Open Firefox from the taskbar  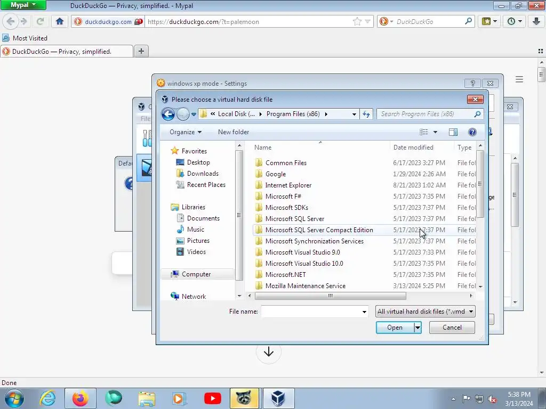pyautogui.click(x=80, y=398)
